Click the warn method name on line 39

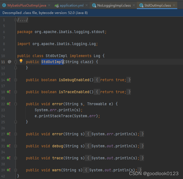[57, 170]
